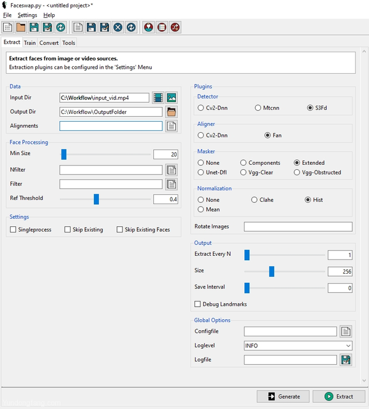
Task: Click the red Extract face icon in toolbar
Action: (149, 27)
